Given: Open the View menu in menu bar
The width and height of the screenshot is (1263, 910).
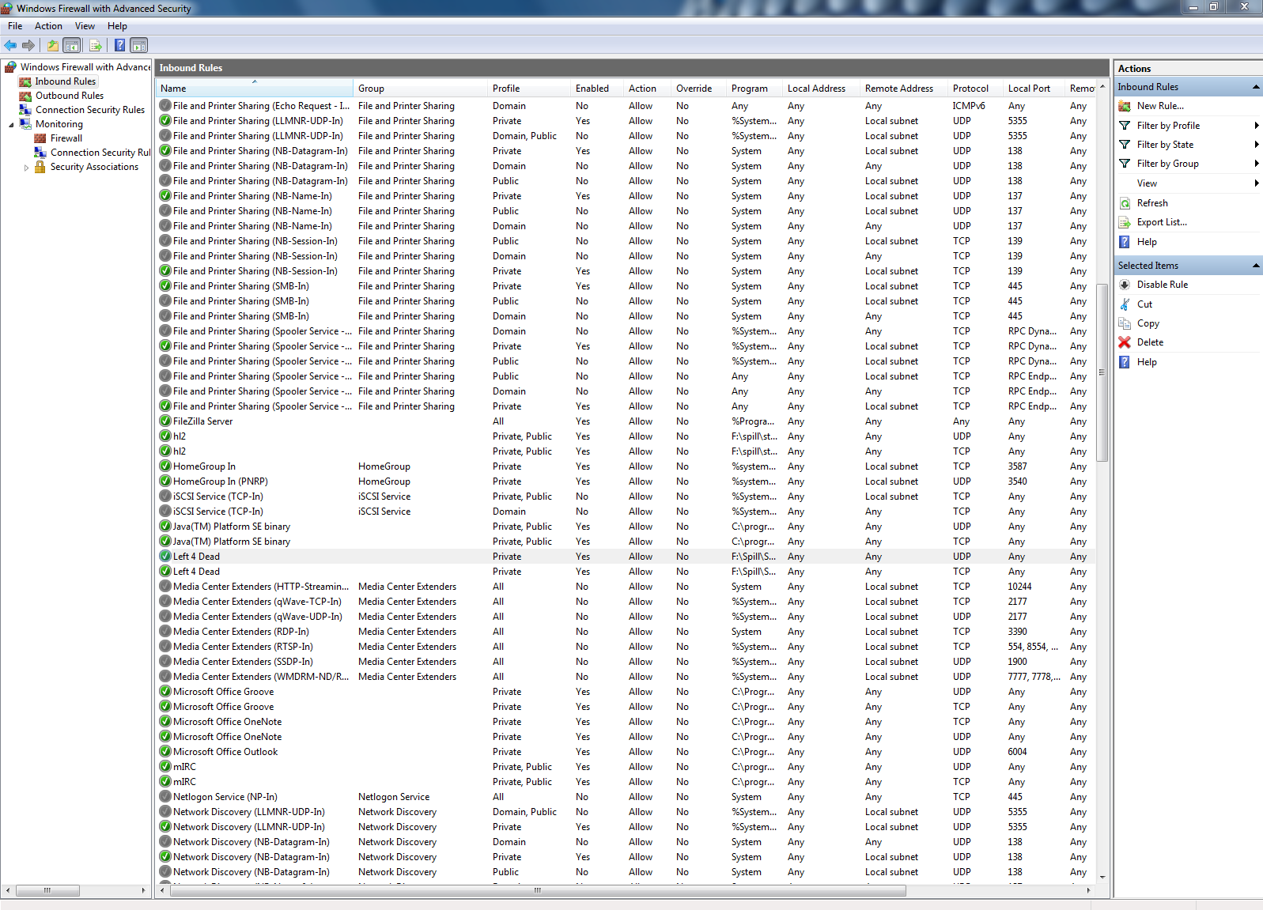Looking at the screenshot, I should click(85, 26).
